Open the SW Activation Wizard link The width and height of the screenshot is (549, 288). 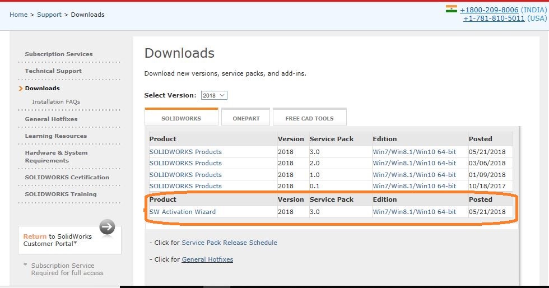183,212
